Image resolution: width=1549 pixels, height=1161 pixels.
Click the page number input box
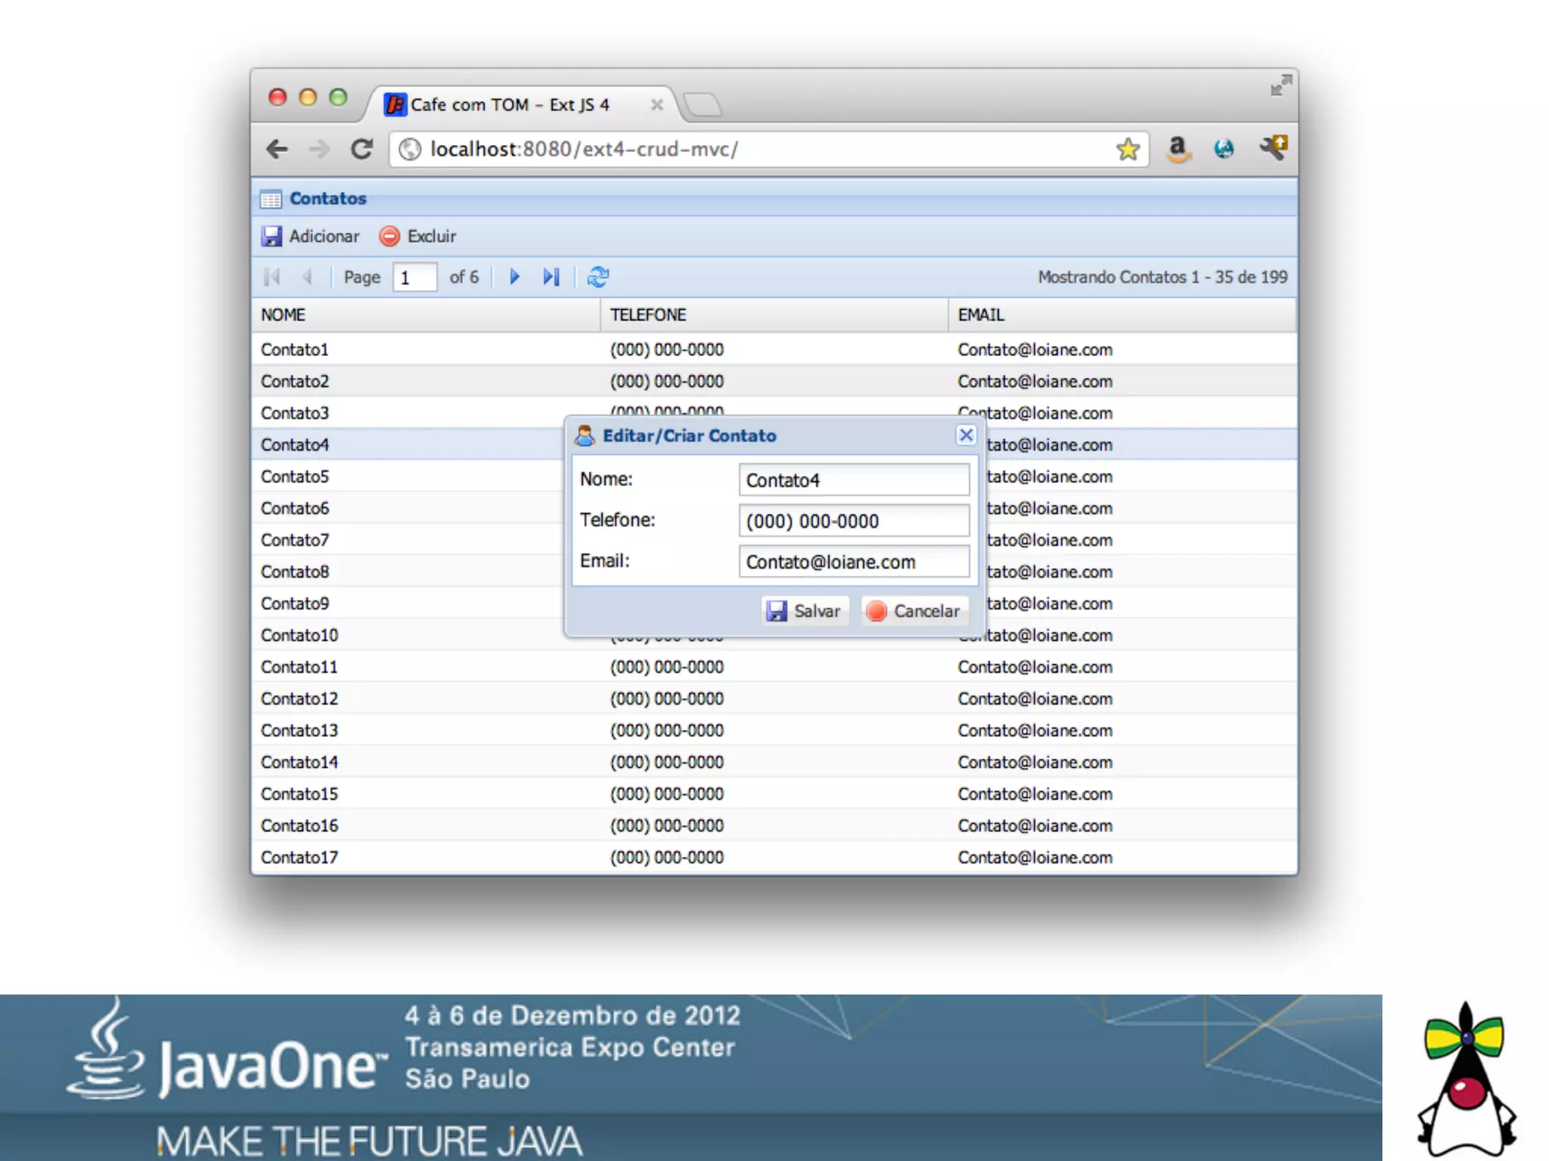[414, 277]
